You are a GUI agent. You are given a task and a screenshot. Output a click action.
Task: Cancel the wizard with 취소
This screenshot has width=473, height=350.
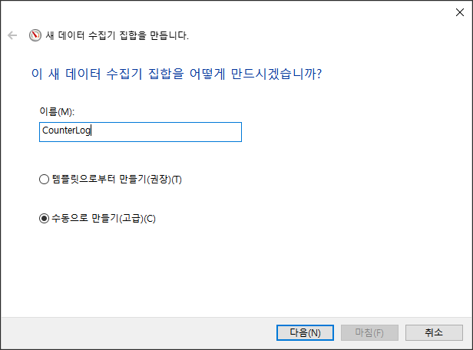[434, 332]
